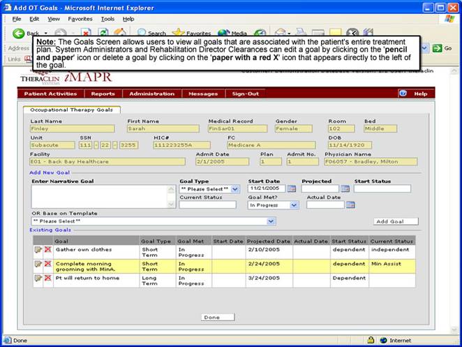The image size is (462, 347).
Task: Click the Last Name field 'Finley'
Action: tap(72, 128)
